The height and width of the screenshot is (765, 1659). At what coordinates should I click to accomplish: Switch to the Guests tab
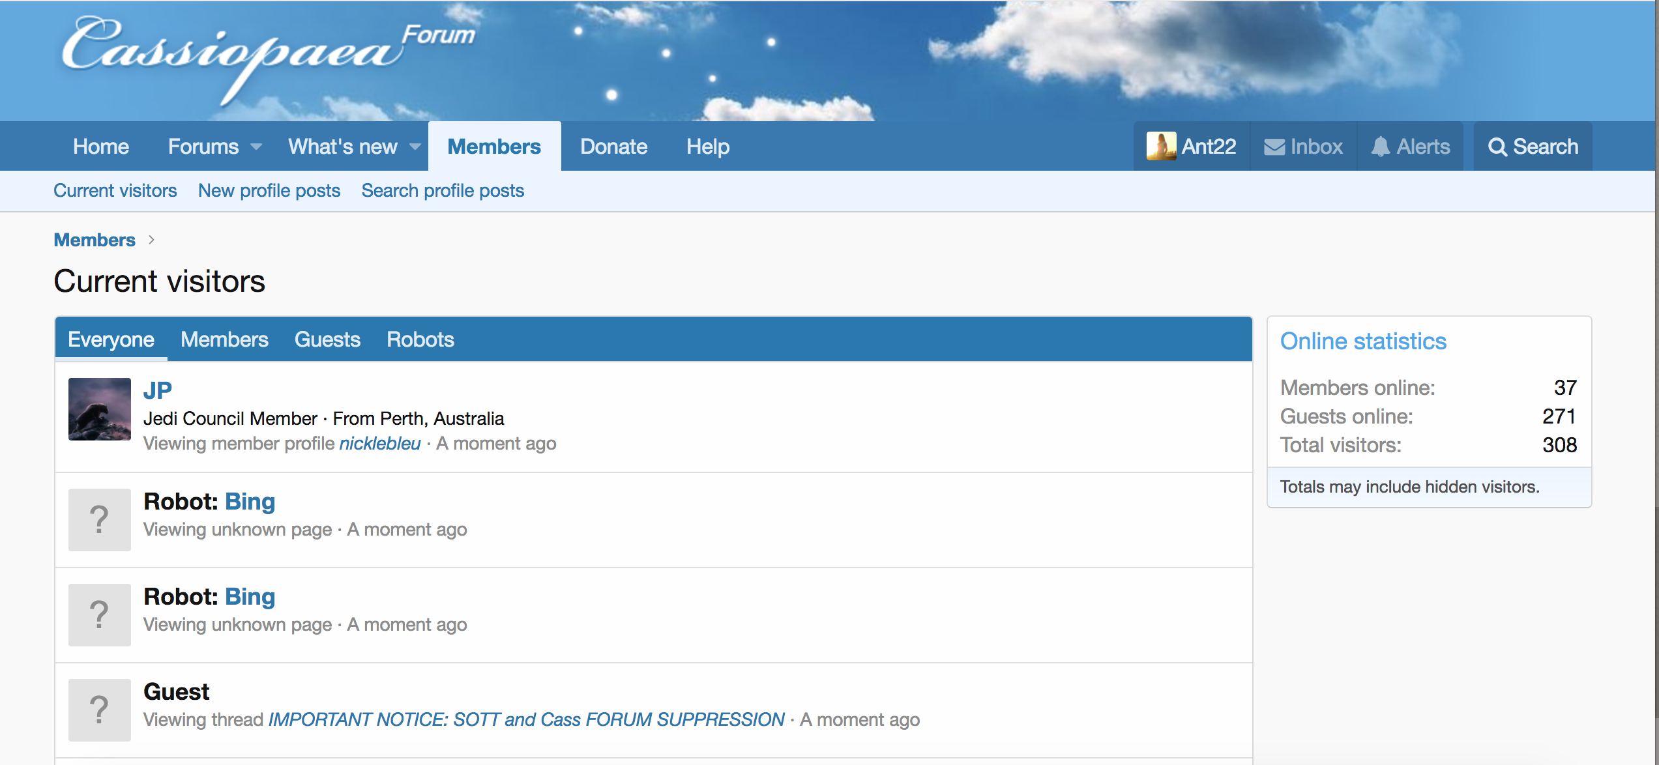(x=327, y=339)
